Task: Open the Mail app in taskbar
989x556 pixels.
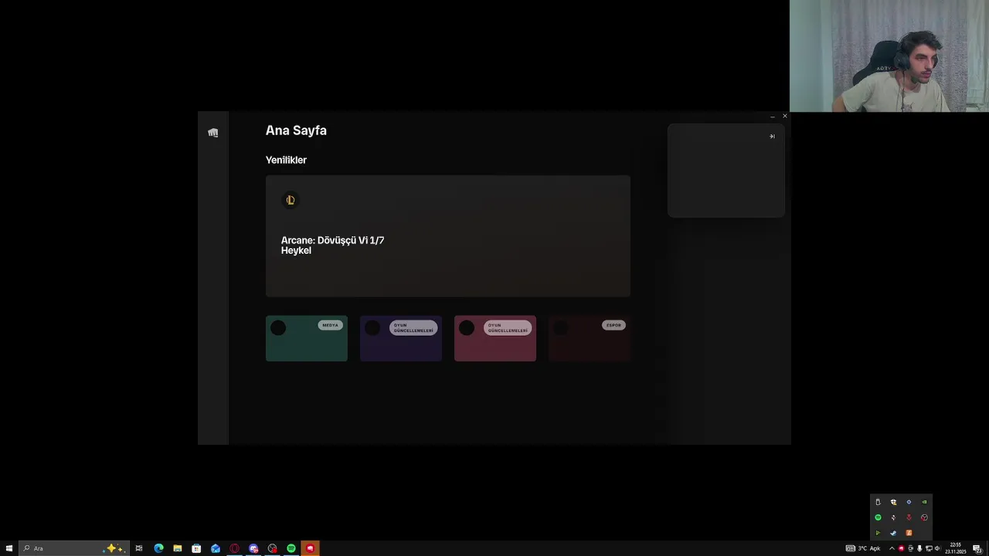Action: [x=216, y=548]
